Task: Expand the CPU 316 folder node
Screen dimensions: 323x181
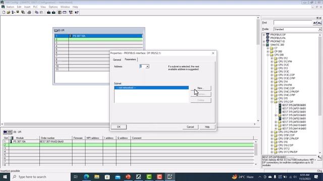Action: (272, 142)
